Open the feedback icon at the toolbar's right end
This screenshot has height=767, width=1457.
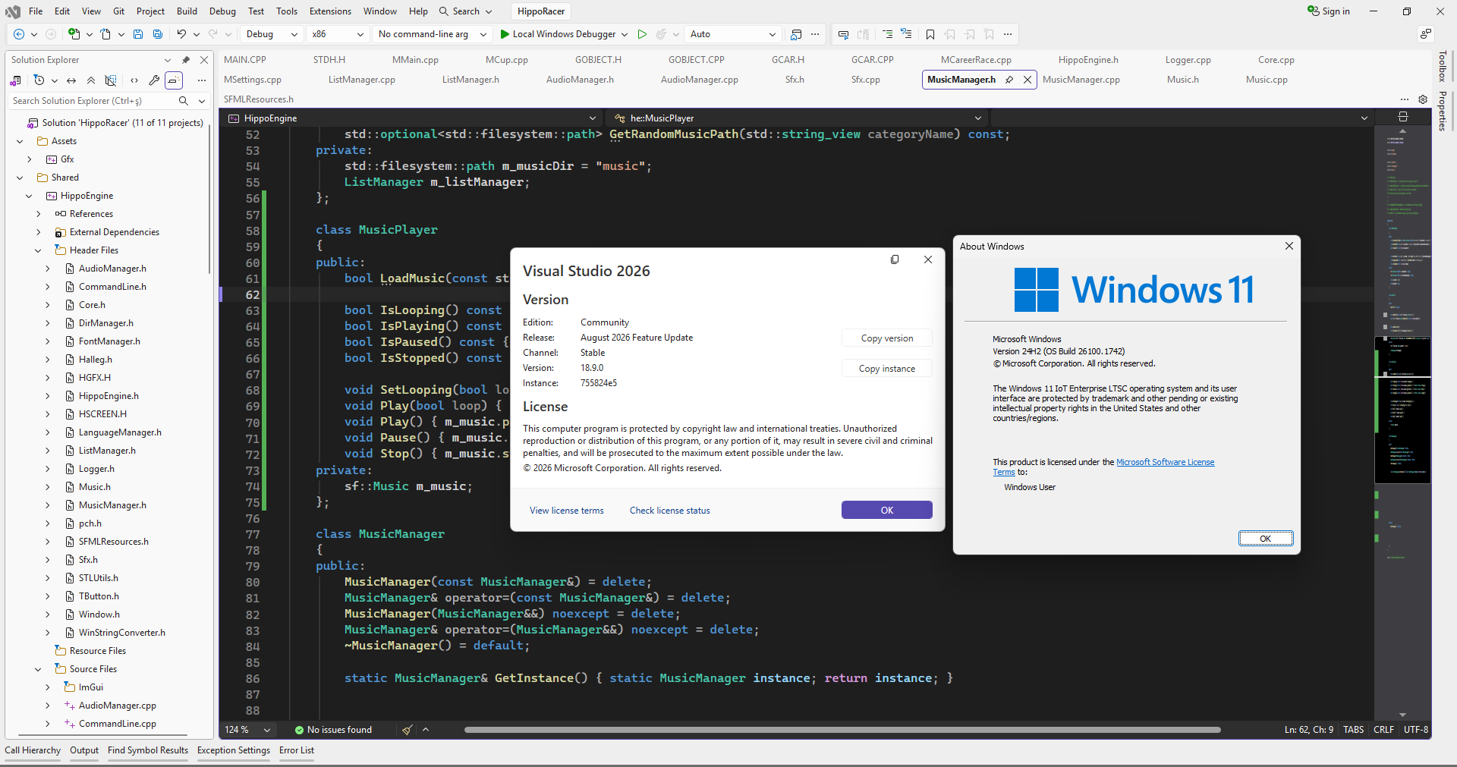(1426, 34)
